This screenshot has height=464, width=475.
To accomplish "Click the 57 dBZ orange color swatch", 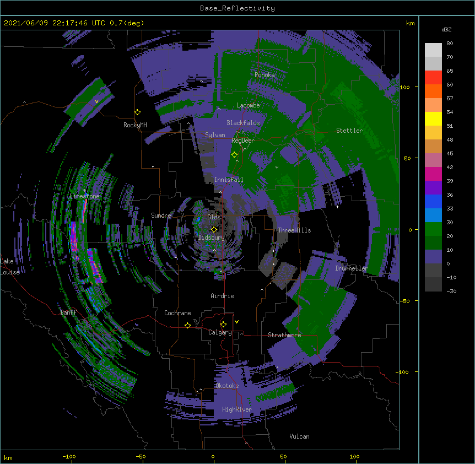I will pyautogui.click(x=433, y=91).
